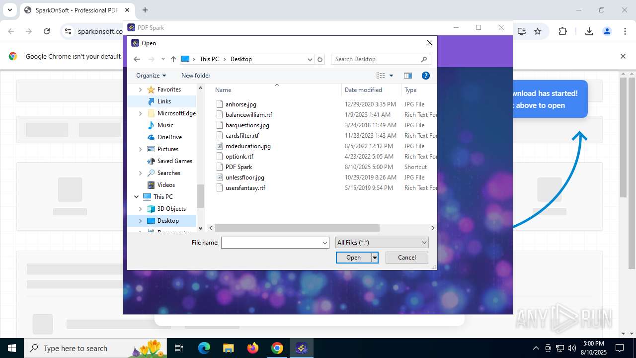Select Desktop in the navigation tree
The height and width of the screenshot is (358, 636).
[168, 221]
